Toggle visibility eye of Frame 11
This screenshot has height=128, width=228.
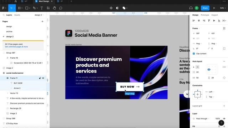coord(43,78)
